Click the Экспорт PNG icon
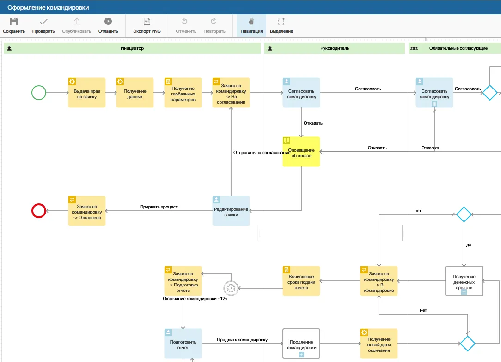The height and width of the screenshot is (362, 501). coord(147,22)
